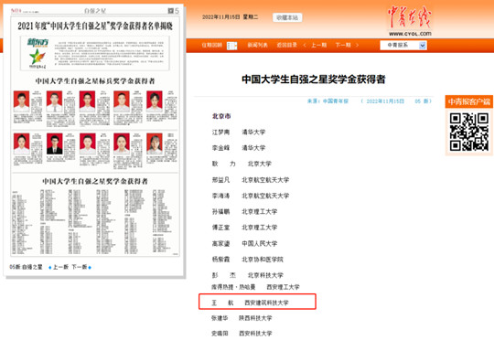
Task: Click the www.cyol.com address under logo
Action: pyautogui.click(x=410, y=34)
